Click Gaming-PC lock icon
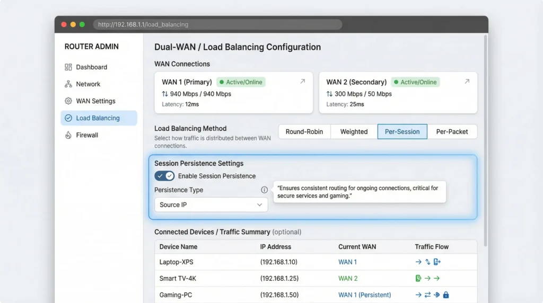Viewport: 543px width, 303px height. 446,295
